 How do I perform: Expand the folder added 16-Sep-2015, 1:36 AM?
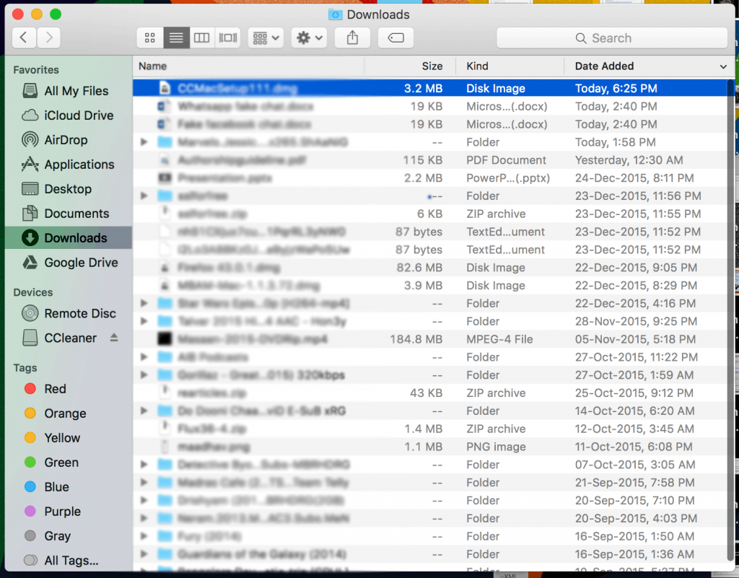(x=144, y=554)
